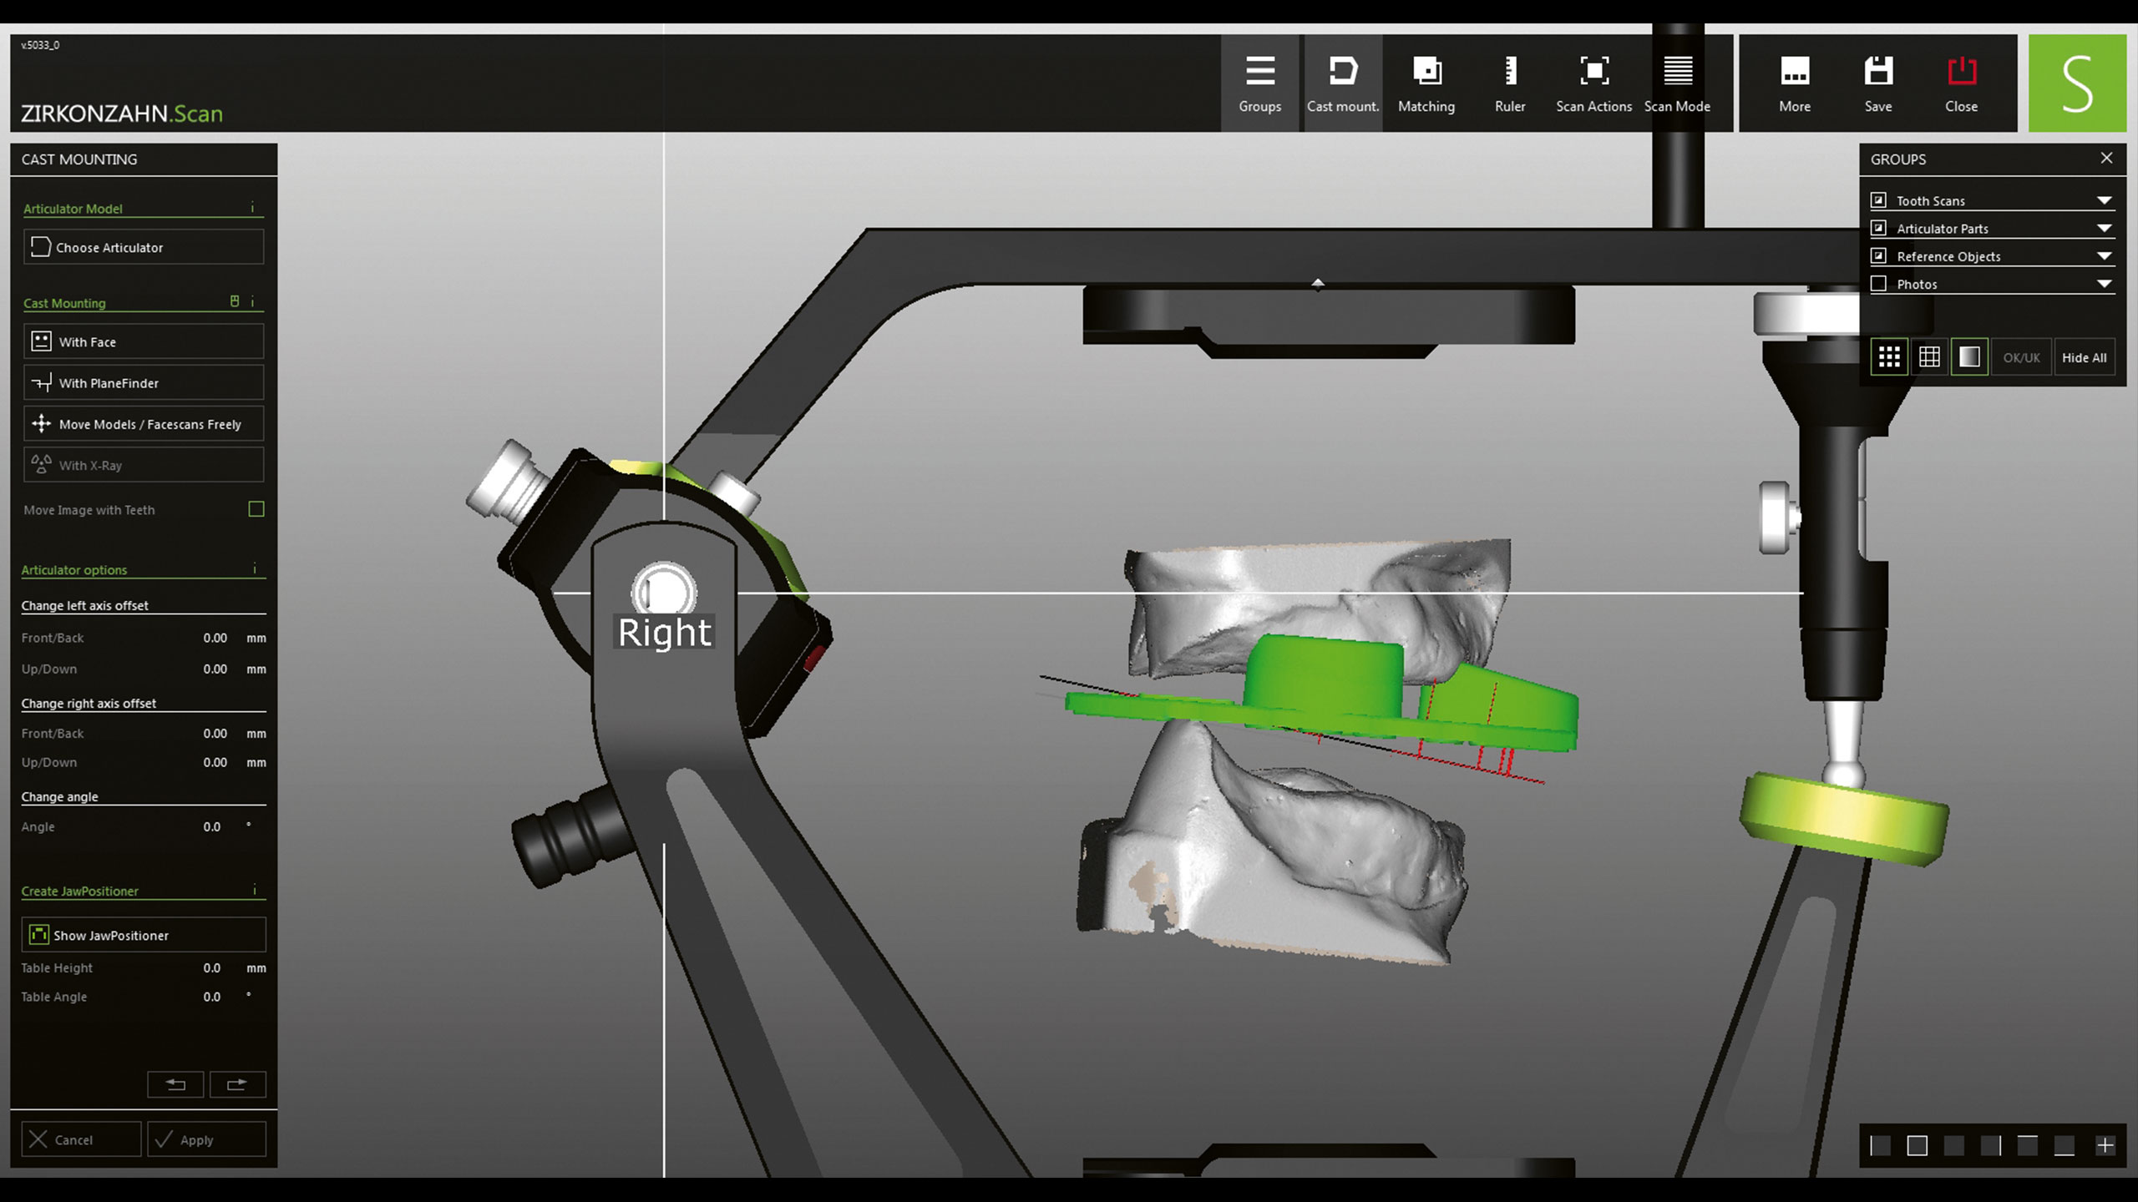The width and height of the screenshot is (2138, 1202).
Task: Toggle the gradient shading view icon
Action: click(1969, 357)
